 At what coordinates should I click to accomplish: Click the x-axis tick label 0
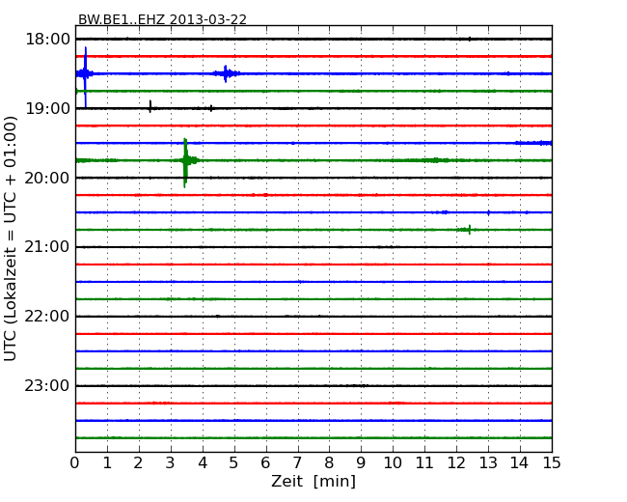[75, 462]
